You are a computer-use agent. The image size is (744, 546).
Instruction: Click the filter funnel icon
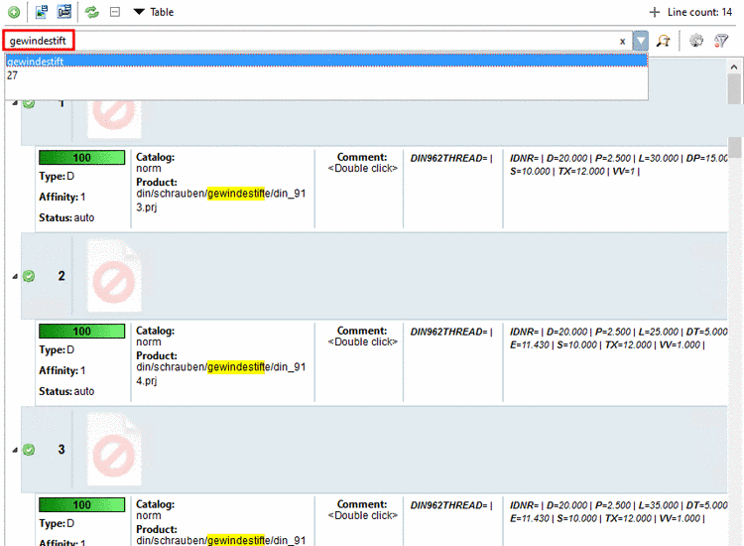pyautogui.click(x=721, y=41)
